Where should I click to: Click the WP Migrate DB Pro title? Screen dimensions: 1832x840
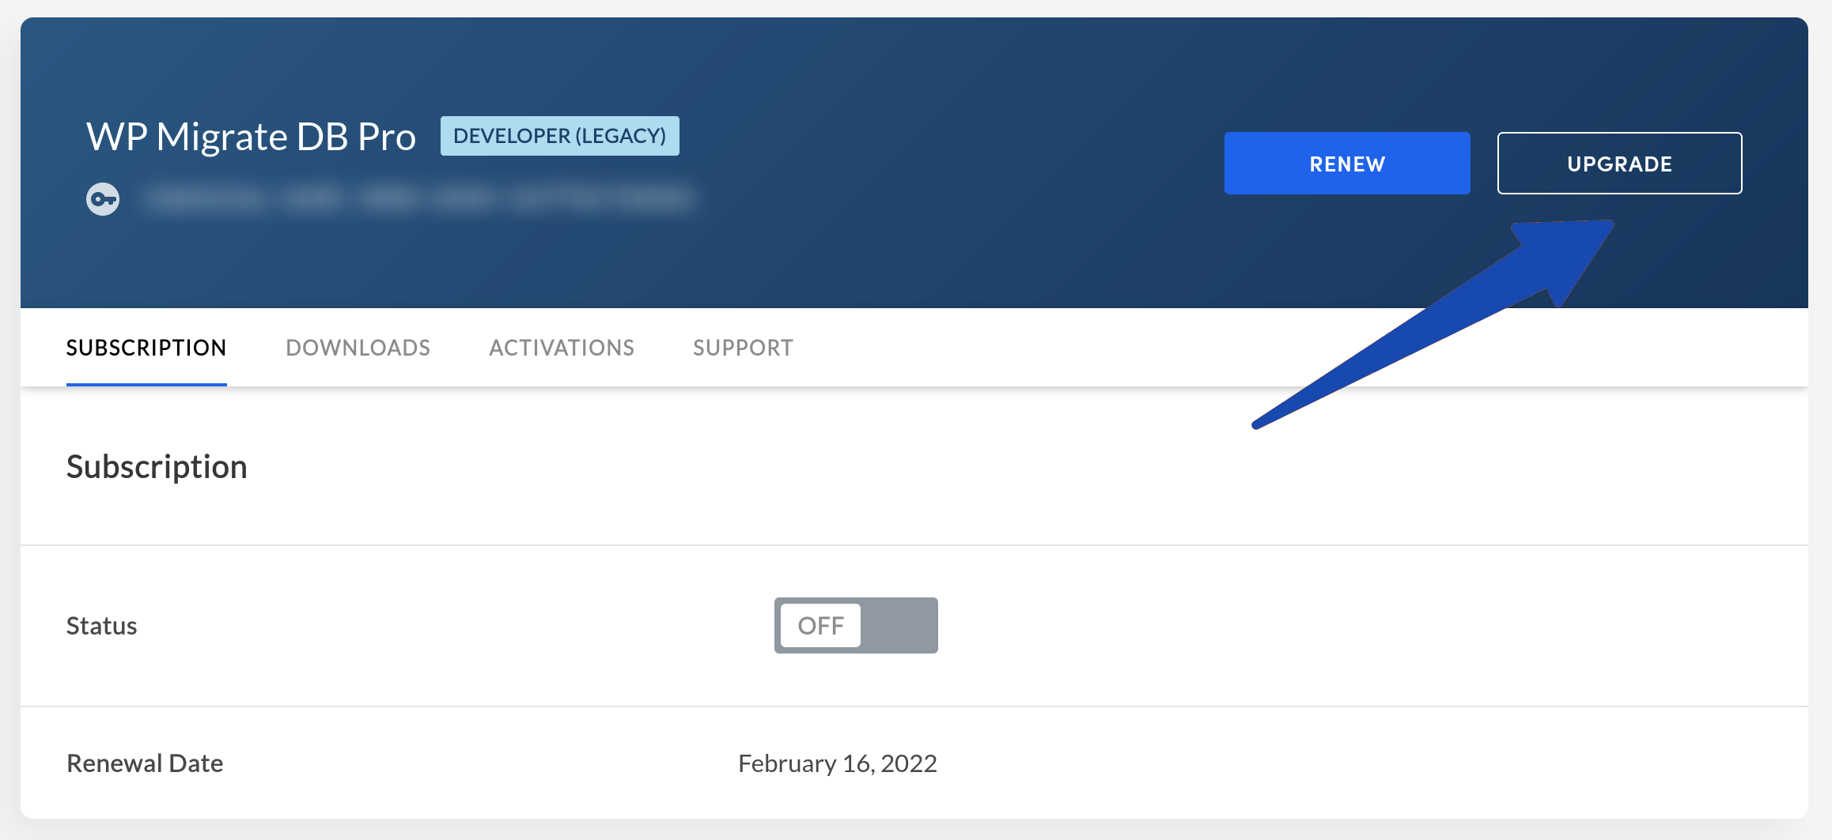click(251, 137)
